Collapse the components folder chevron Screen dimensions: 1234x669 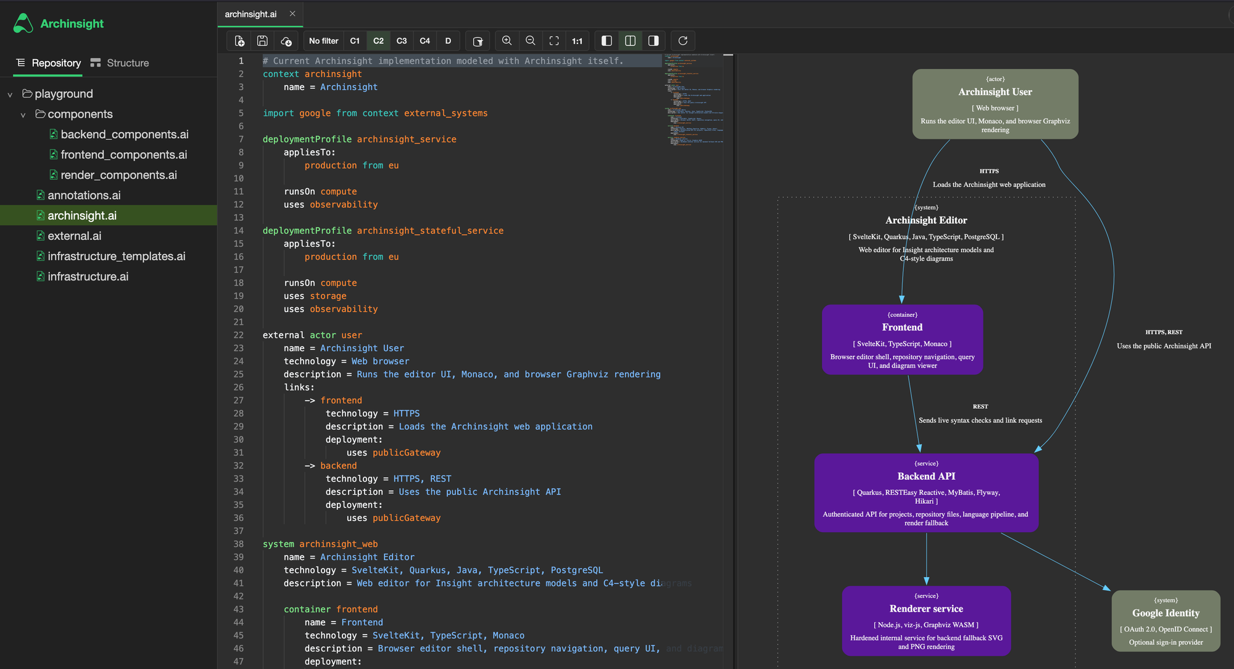click(23, 115)
